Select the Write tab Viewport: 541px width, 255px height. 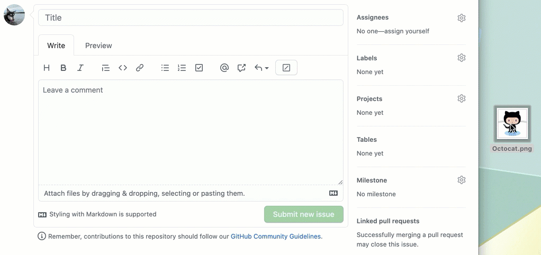click(x=56, y=45)
